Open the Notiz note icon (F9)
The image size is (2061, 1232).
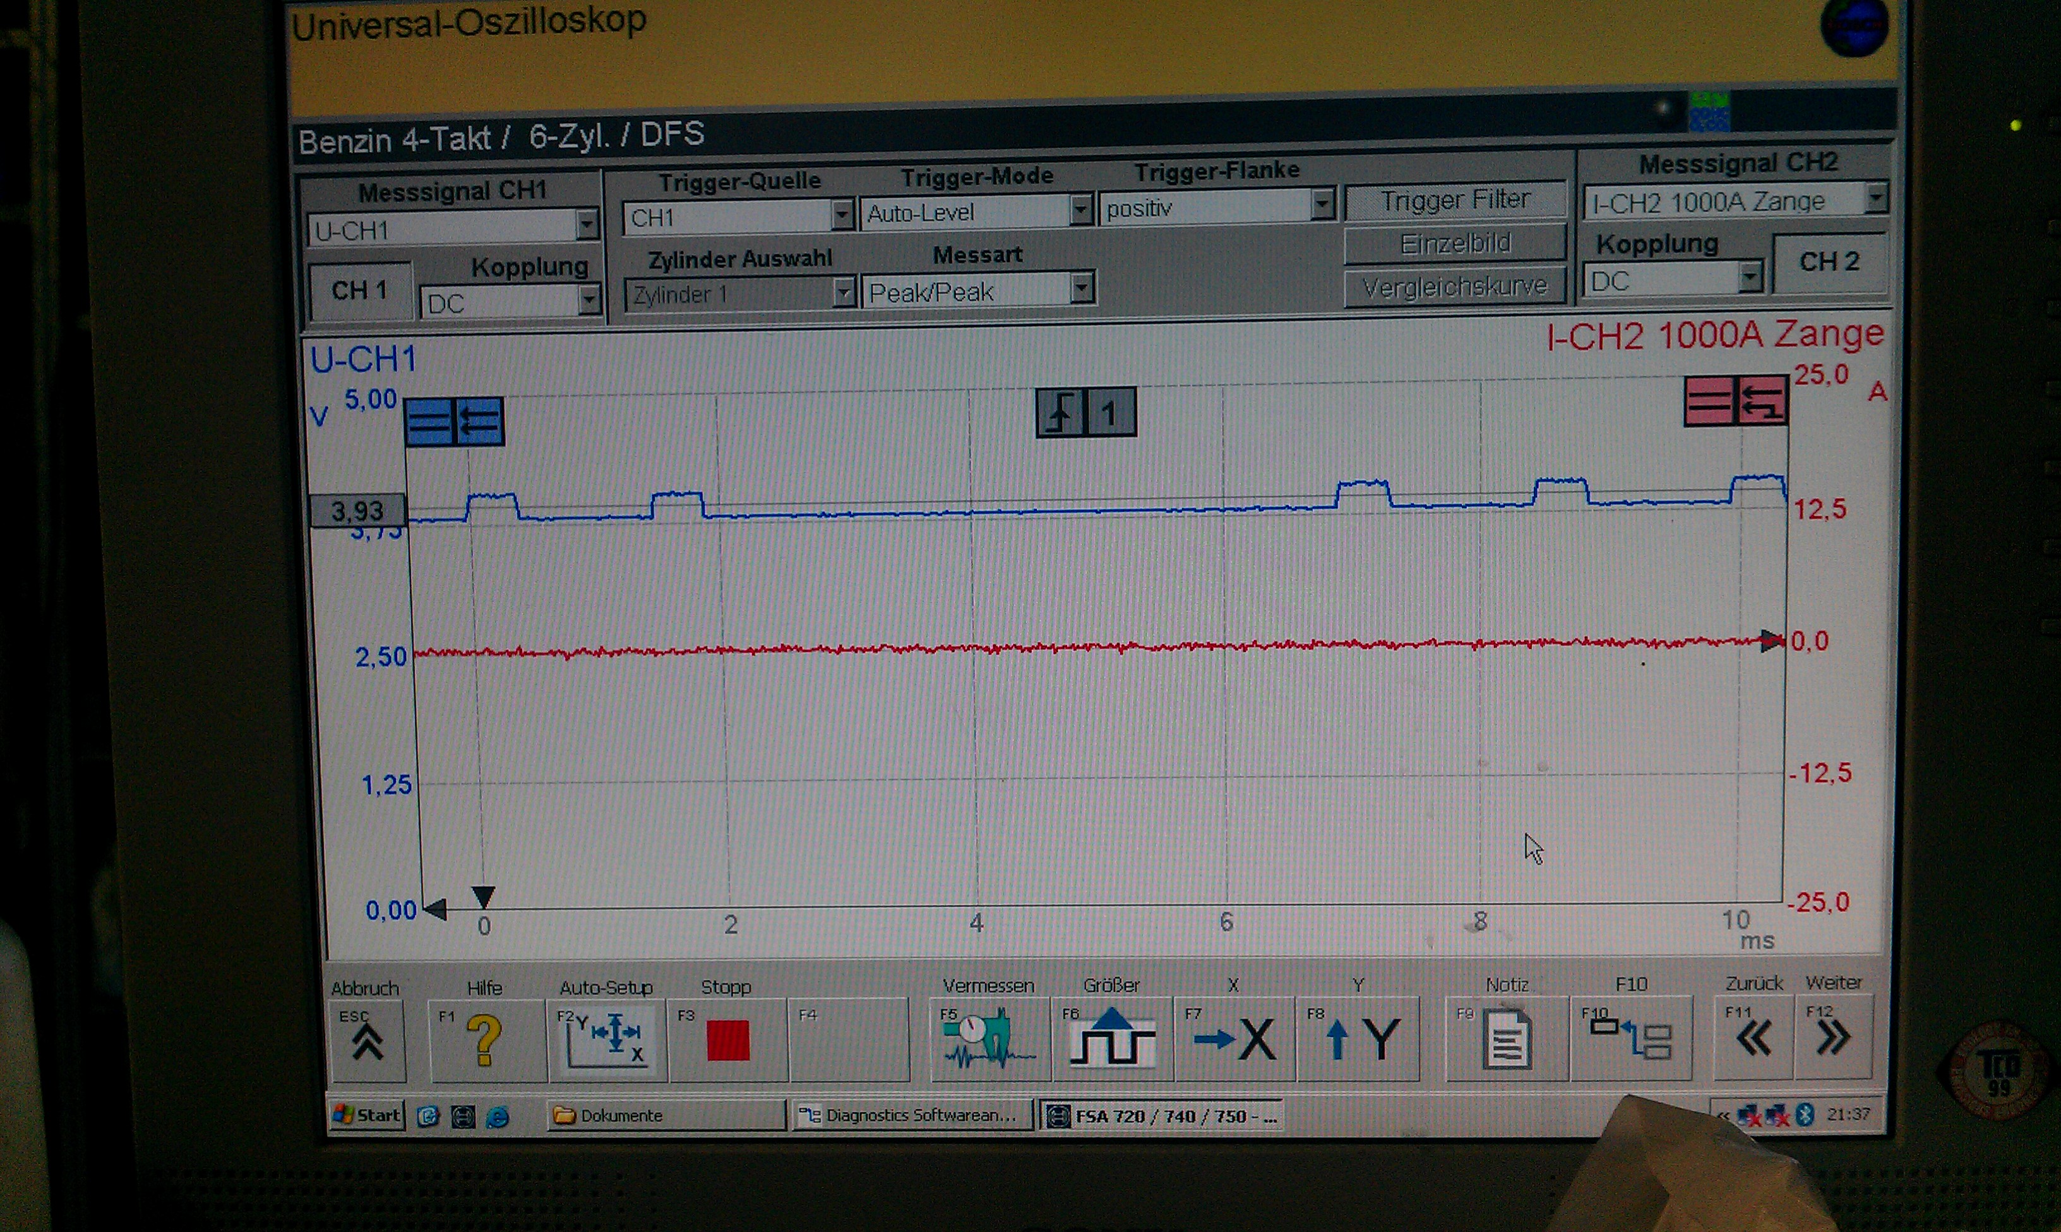tap(1507, 1039)
